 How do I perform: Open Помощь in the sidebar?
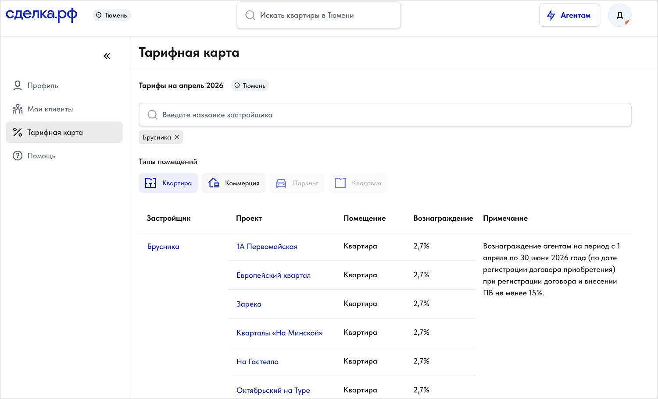point(64,156)
